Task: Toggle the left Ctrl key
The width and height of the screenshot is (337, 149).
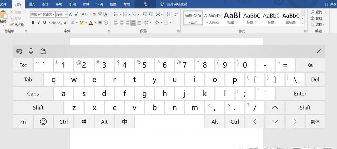Action: 64,122
